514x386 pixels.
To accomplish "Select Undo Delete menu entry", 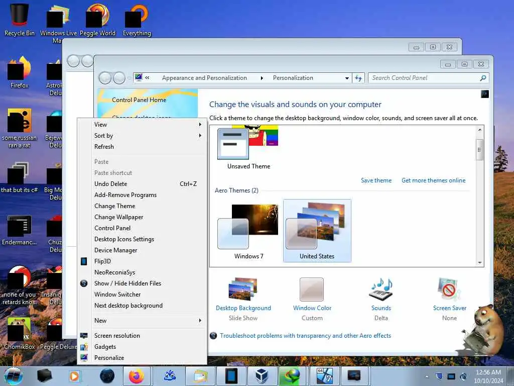I will (x=142, y=184).
